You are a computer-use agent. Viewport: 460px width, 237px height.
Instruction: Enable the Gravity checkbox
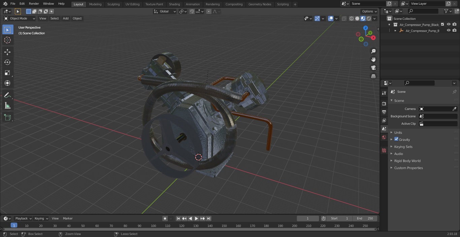point(396,139)
